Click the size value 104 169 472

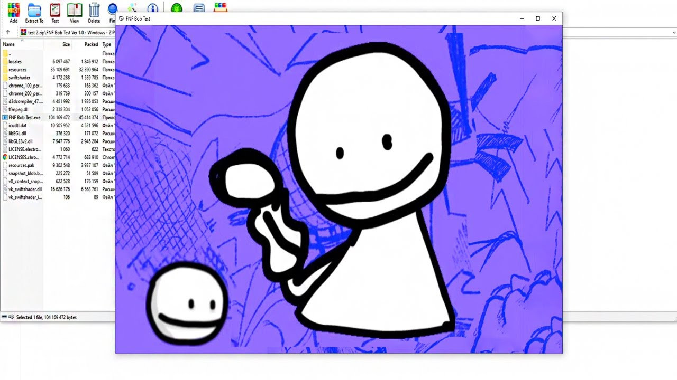tap(59, 117)
